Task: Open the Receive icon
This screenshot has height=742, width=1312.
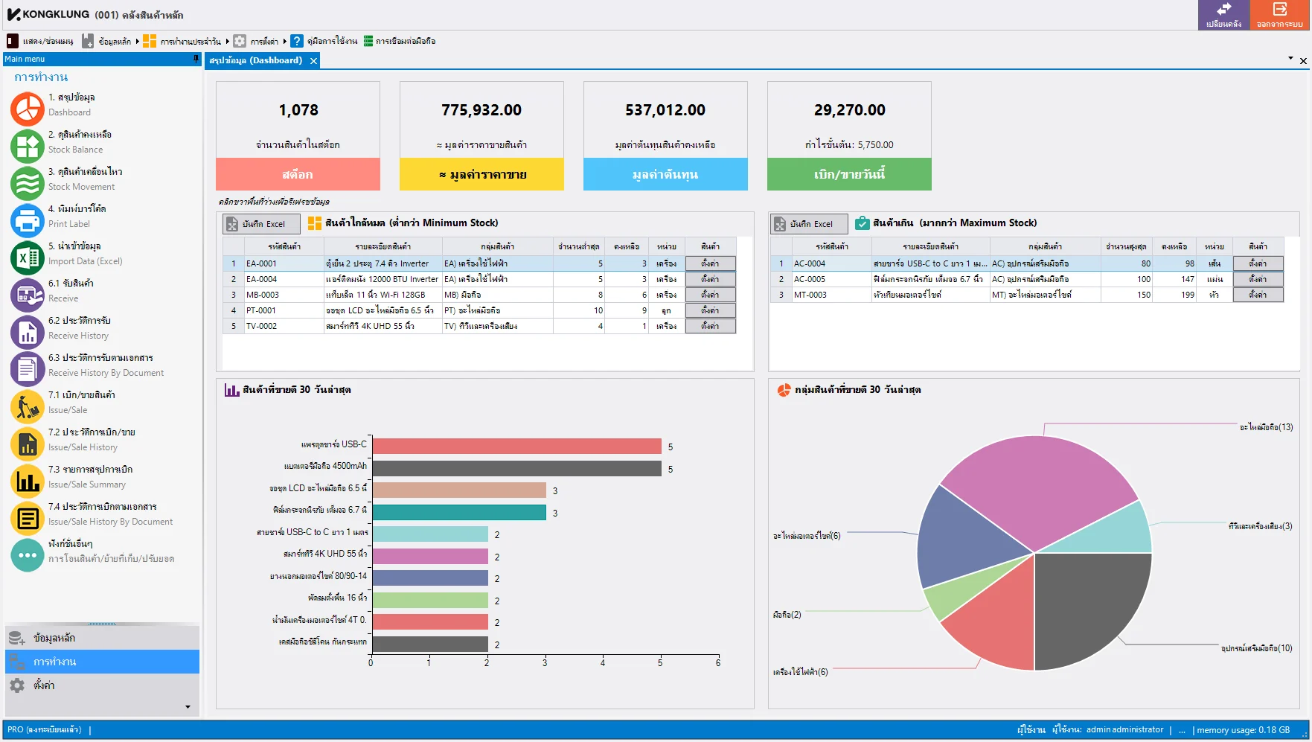Action: tap(28, 295)
